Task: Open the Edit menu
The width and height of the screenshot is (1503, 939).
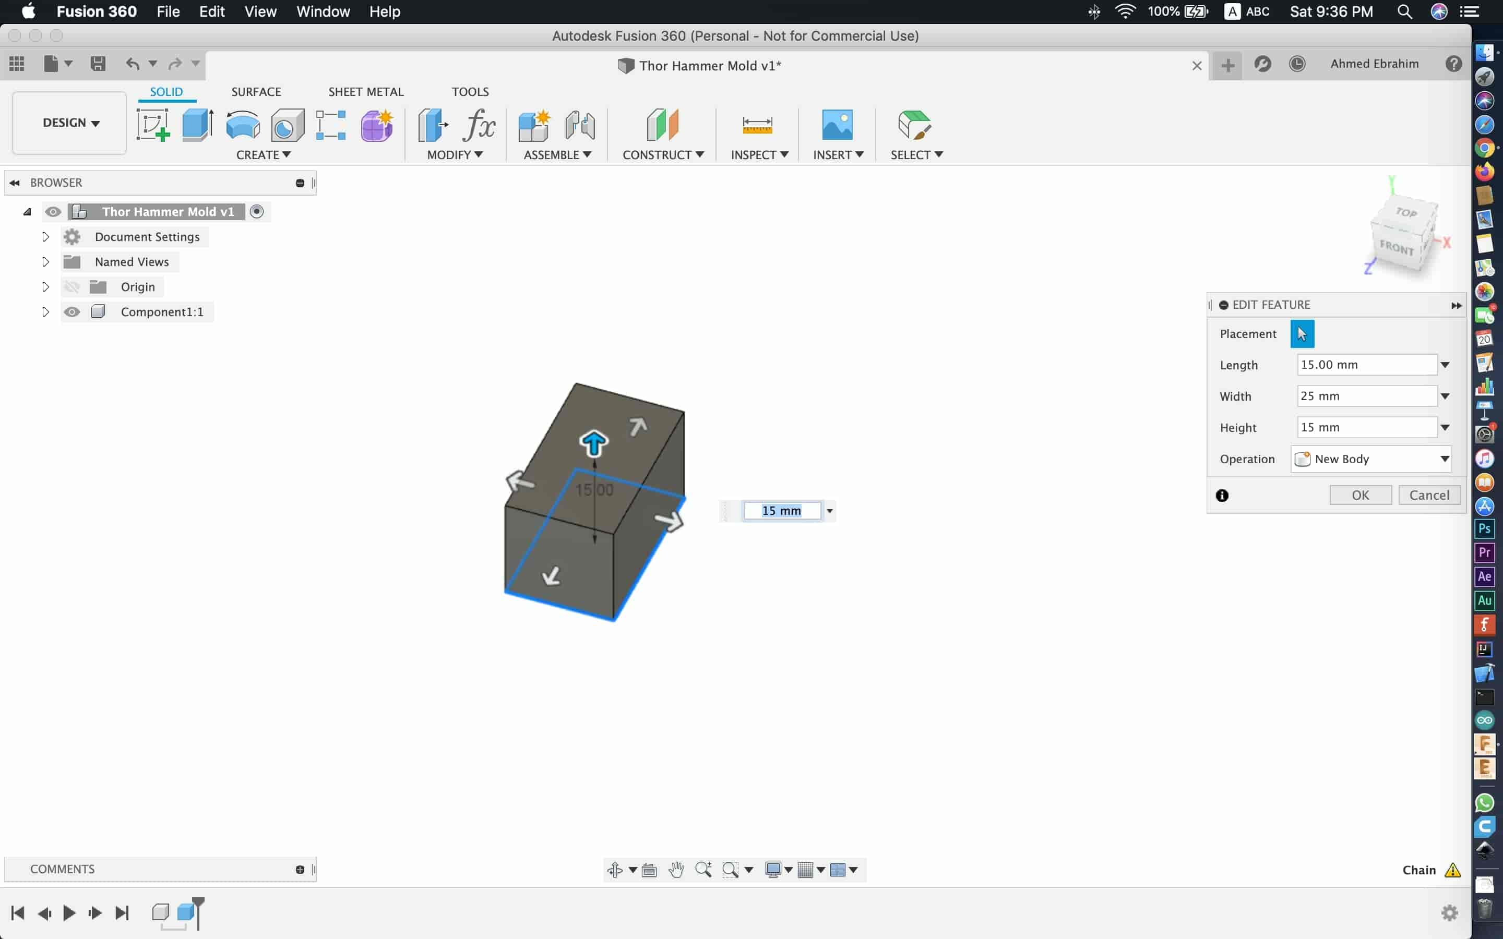Action: pyautogui.click(x=212, y=12)
